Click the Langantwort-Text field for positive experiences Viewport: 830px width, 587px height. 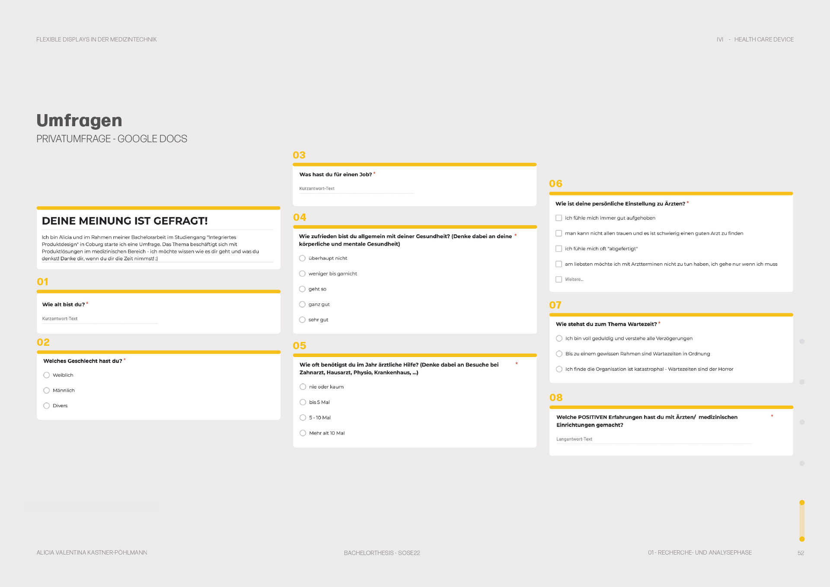tap(654, 440)
